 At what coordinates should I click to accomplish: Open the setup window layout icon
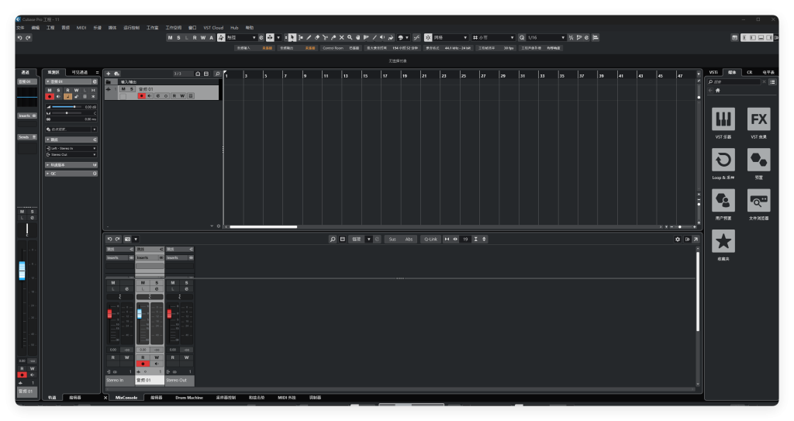click(x=735, y=37)
